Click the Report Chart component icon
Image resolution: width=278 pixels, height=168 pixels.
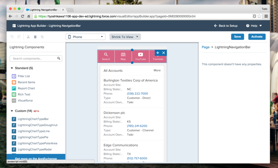tap(14, 88)
